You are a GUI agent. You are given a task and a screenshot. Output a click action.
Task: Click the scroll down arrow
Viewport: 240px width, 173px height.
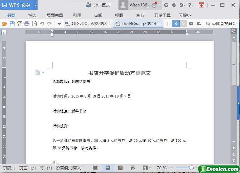coord(234,142)
